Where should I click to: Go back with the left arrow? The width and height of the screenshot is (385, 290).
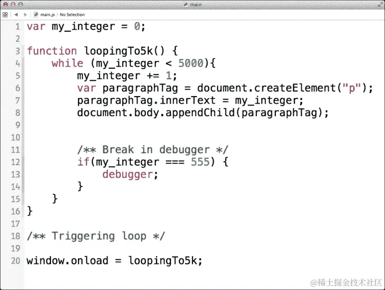(16, 15)
